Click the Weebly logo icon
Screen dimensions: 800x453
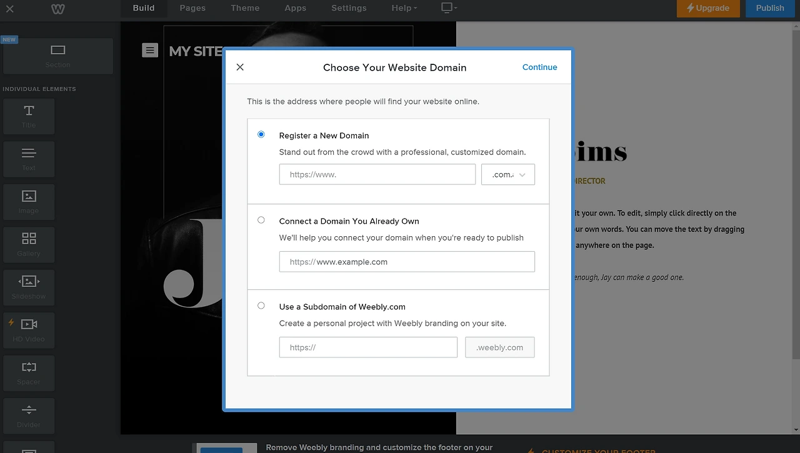coord(57,9)
